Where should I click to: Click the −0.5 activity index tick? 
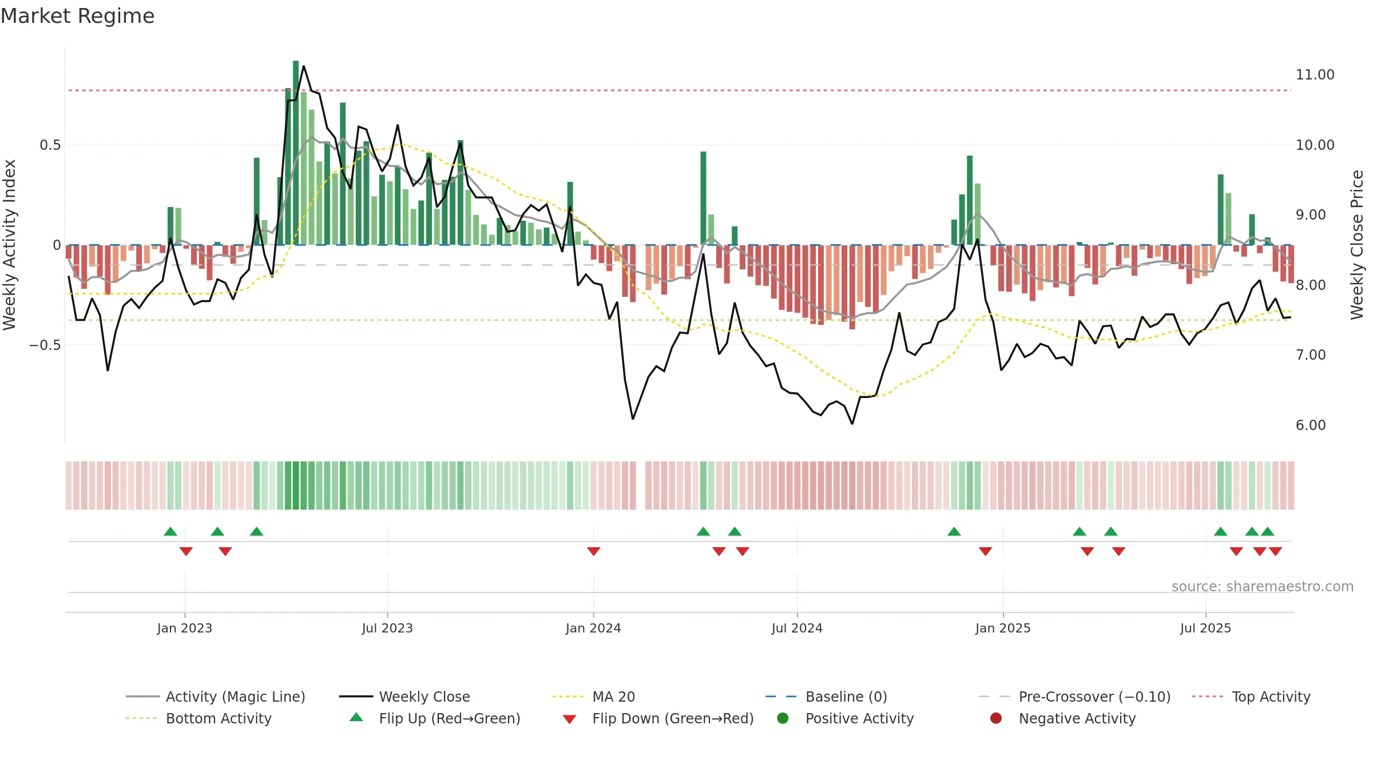[x=45, y=345]
